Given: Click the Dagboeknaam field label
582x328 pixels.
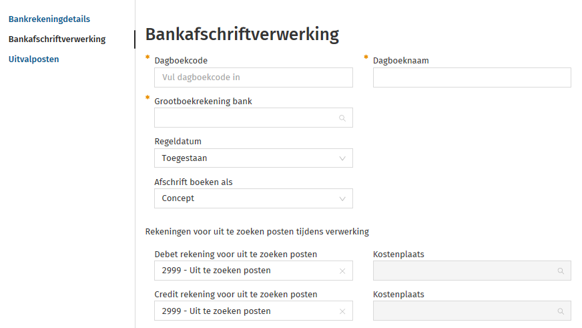Looking at the screenshot, I should click(x=400, y=61).
